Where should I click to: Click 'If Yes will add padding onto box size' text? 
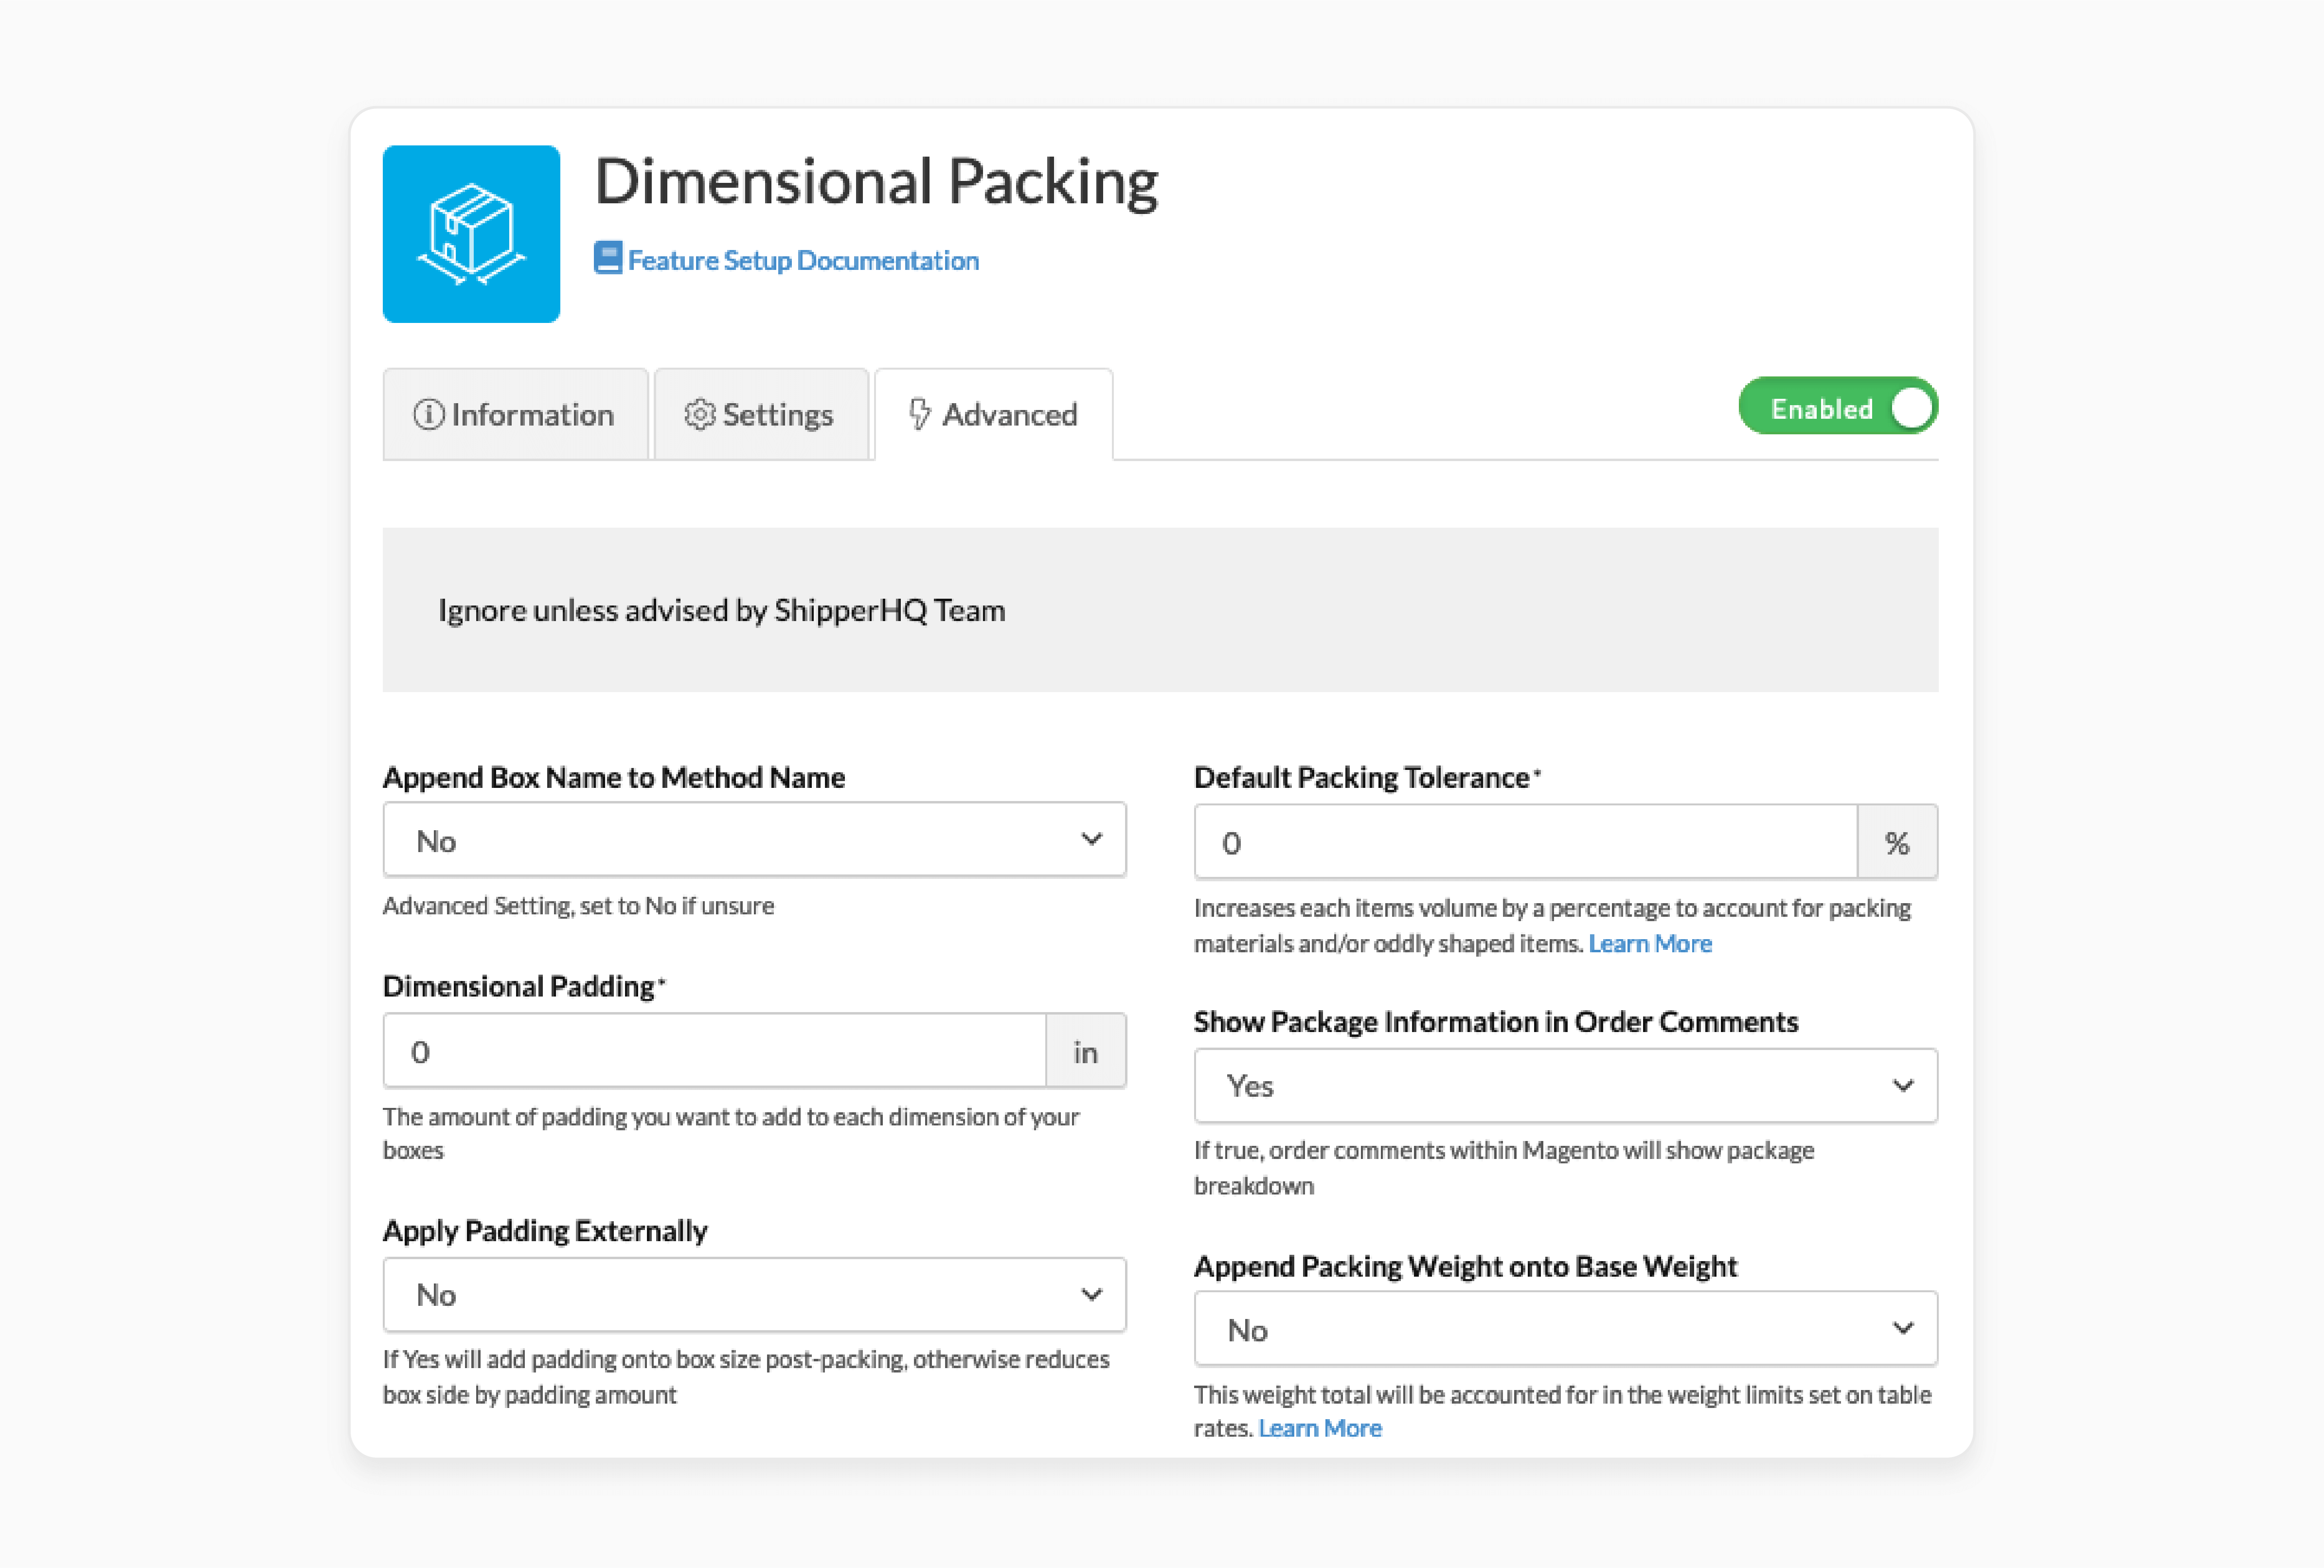(746, 1376)
